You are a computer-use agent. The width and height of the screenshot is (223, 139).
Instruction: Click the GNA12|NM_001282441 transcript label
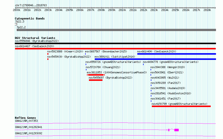point(29,127)
